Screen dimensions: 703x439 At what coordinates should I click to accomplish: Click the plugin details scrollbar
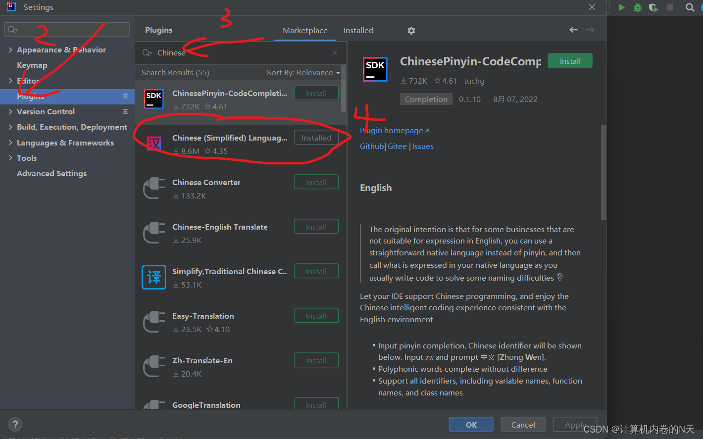603,172
